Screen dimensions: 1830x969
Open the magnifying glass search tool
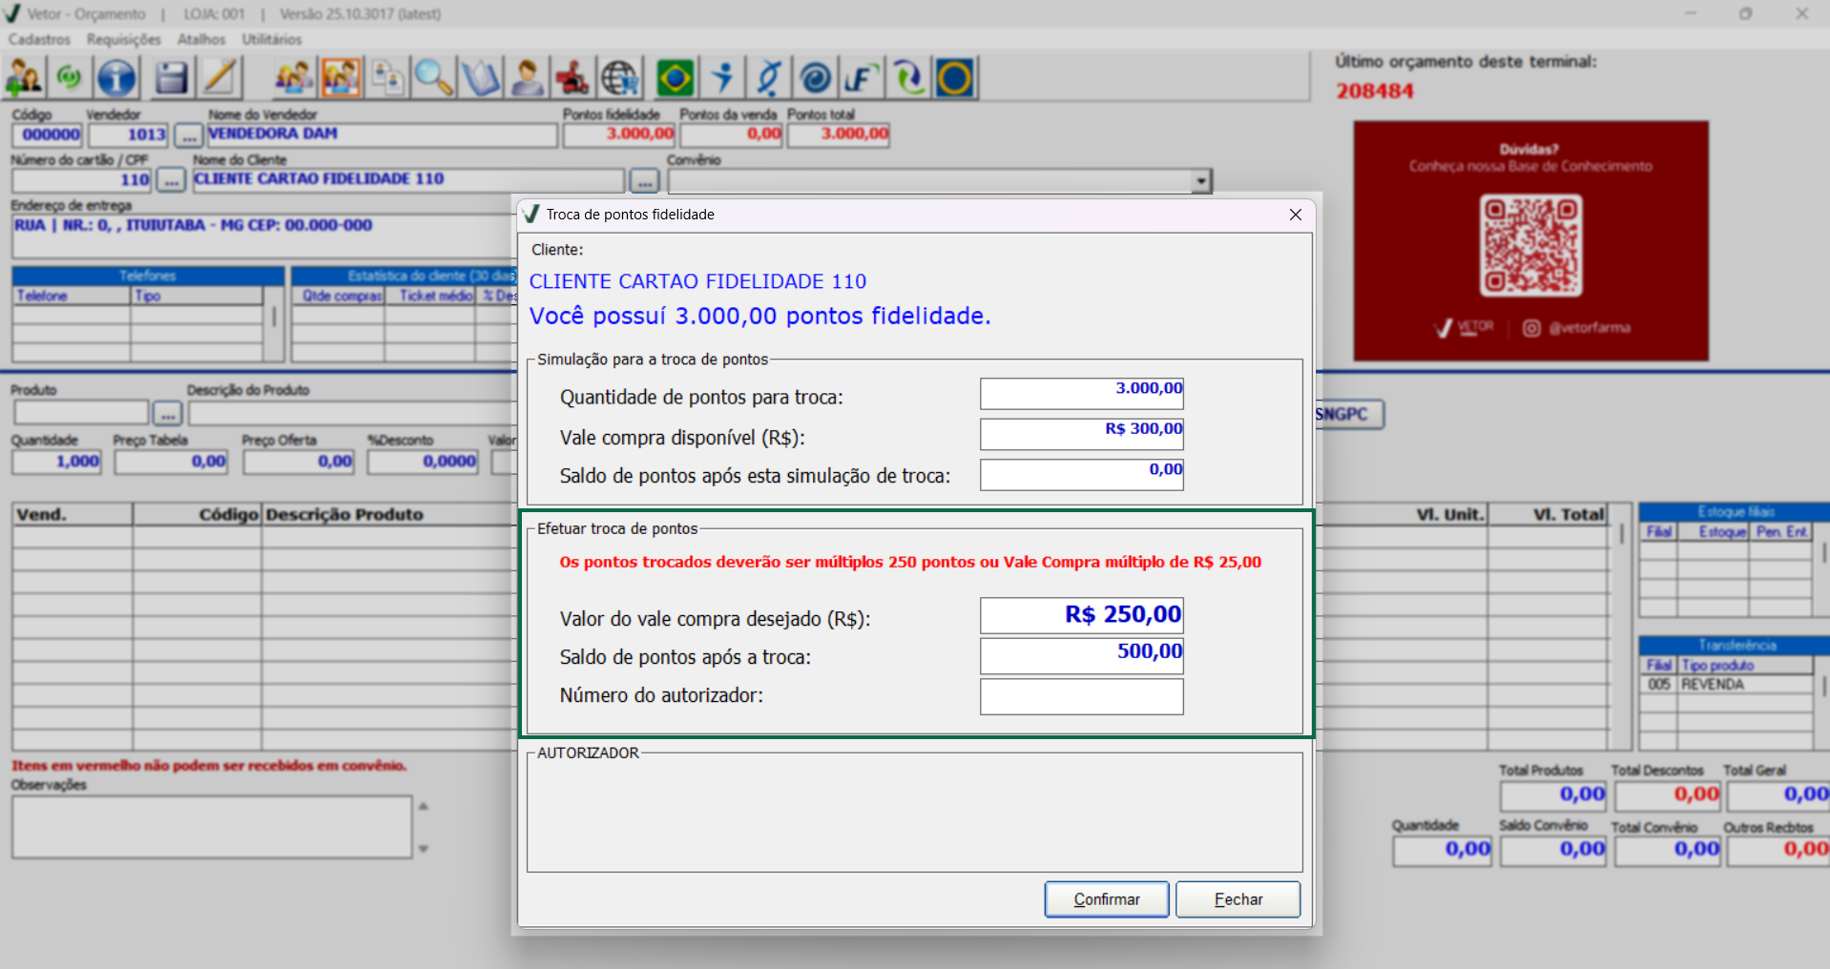point(433,77)
